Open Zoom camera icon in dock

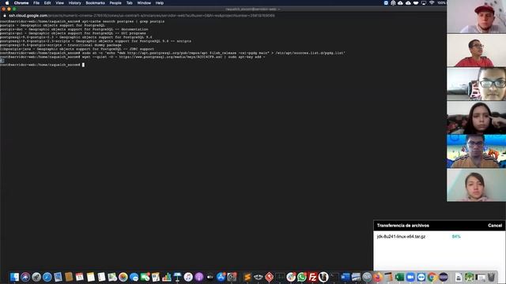click(x=410, y=277)
